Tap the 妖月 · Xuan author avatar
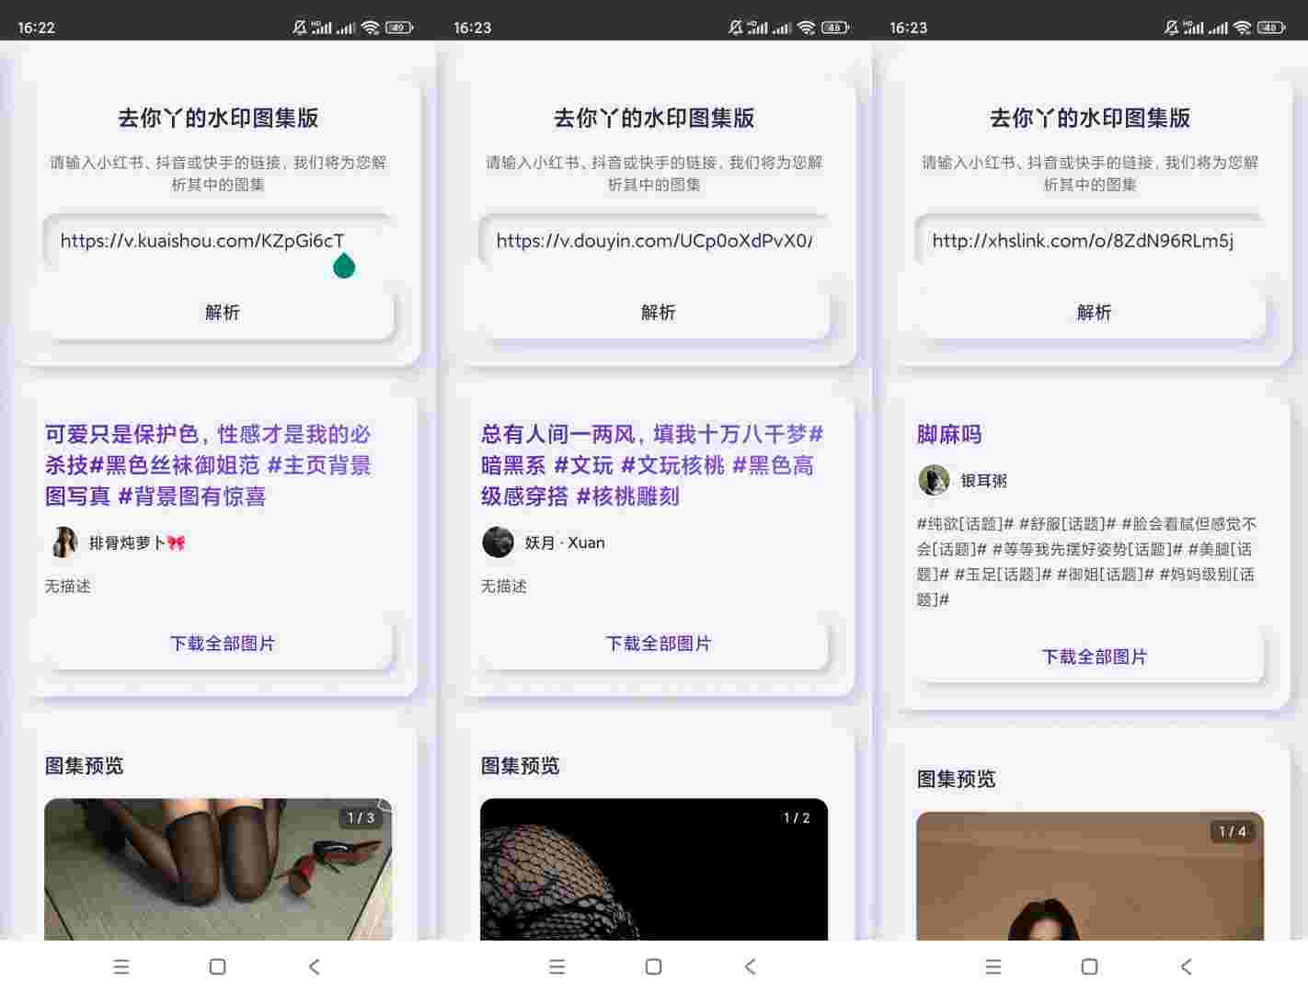 (x=498, y=542)
